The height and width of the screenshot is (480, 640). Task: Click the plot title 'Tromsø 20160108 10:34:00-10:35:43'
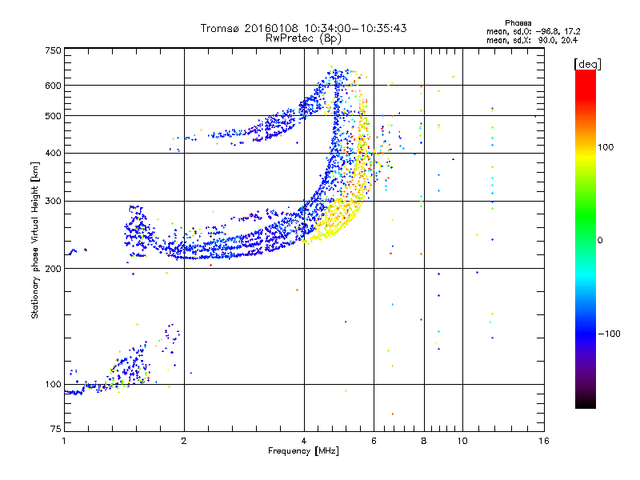(303, 28)
